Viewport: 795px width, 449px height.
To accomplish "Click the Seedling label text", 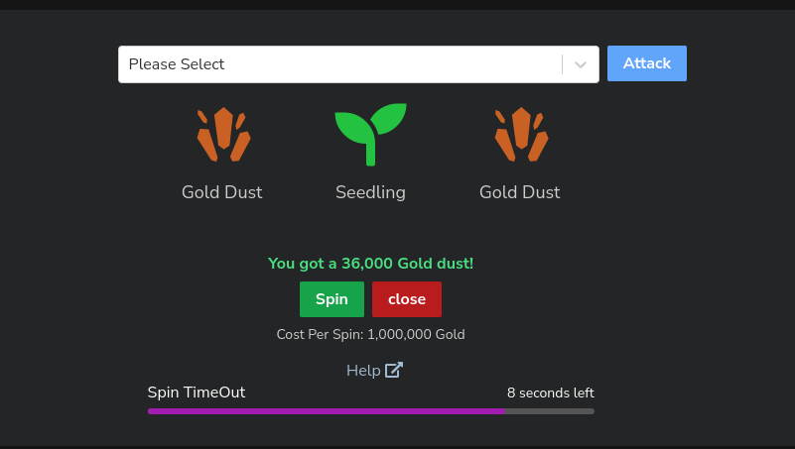I will 370,193.
